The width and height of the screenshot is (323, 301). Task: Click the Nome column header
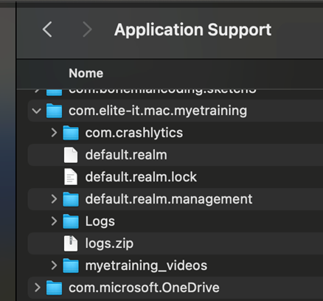pyautogui.click(x=86, y=73)
